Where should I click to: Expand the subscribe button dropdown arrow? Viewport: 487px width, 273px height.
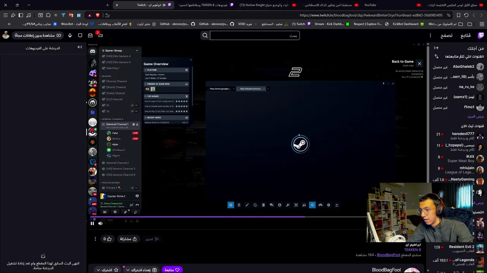(x=98, y=270)
